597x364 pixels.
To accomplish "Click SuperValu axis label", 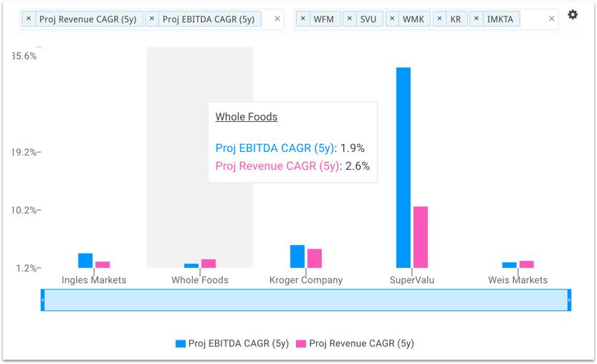I will click(x=412, y=280).
